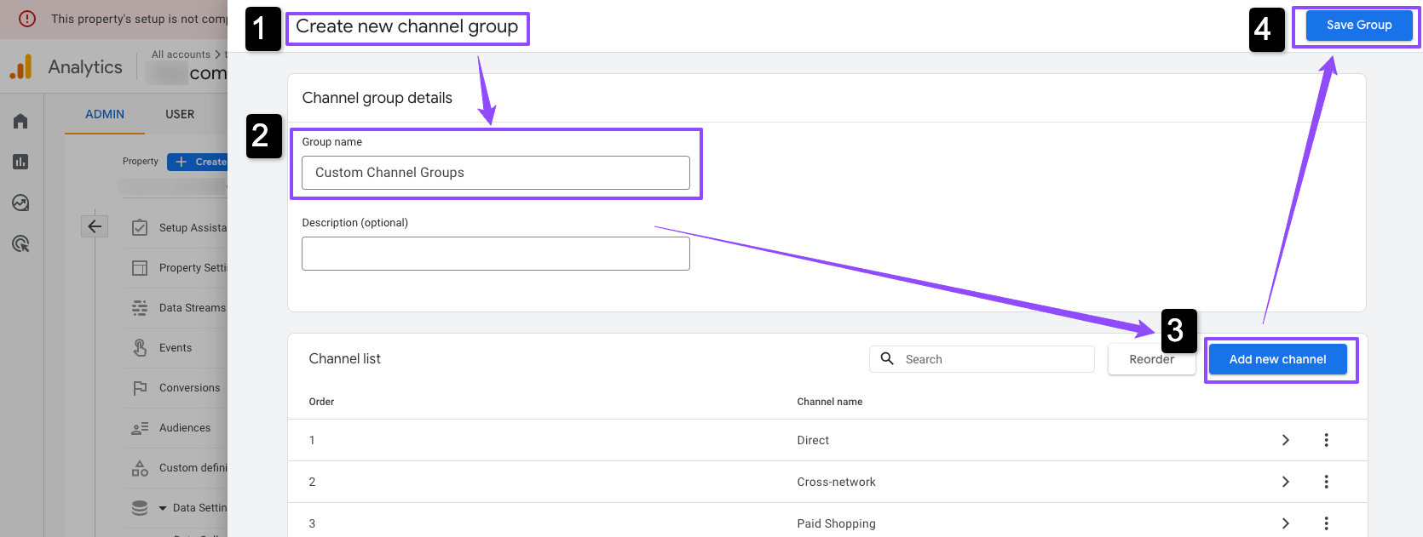Image resolution: width=1423 pixels, height=537 pixels.
Task: Click Add new channel button
Action: click(1277, 359)
